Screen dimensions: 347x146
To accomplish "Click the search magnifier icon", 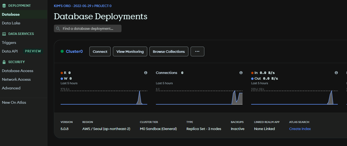I will pyautogui.click(x=58, y=28).
